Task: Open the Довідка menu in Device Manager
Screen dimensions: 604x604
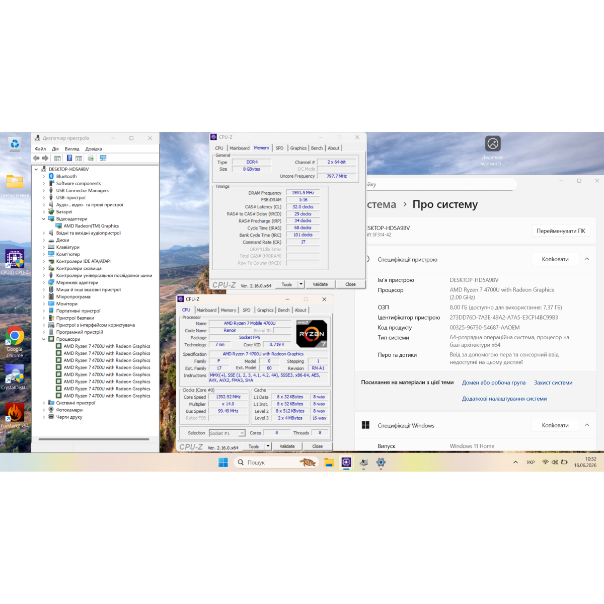Action: pos(94,149)
